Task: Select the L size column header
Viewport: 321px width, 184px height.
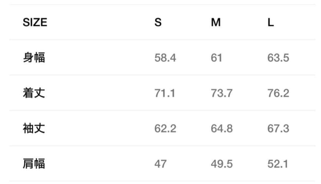Action: click(x=270, y=22)
